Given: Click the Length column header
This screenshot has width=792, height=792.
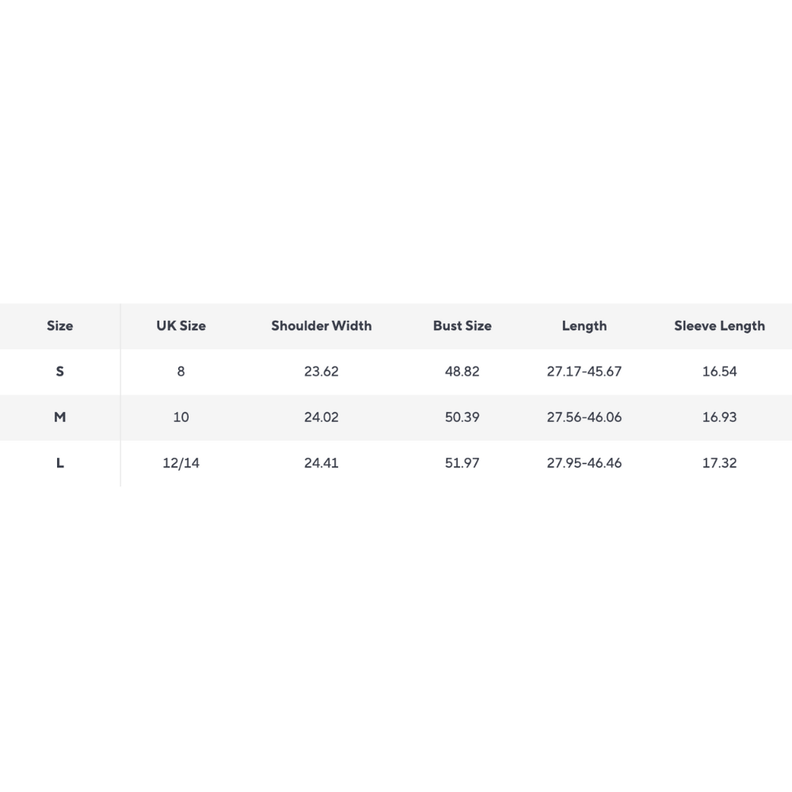Looking at the screenshot, I should pyautogui.click(x=584, y=326).
